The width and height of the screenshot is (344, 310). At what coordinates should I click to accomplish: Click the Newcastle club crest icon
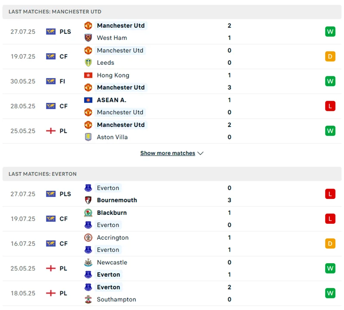click(x=88, y=262)
